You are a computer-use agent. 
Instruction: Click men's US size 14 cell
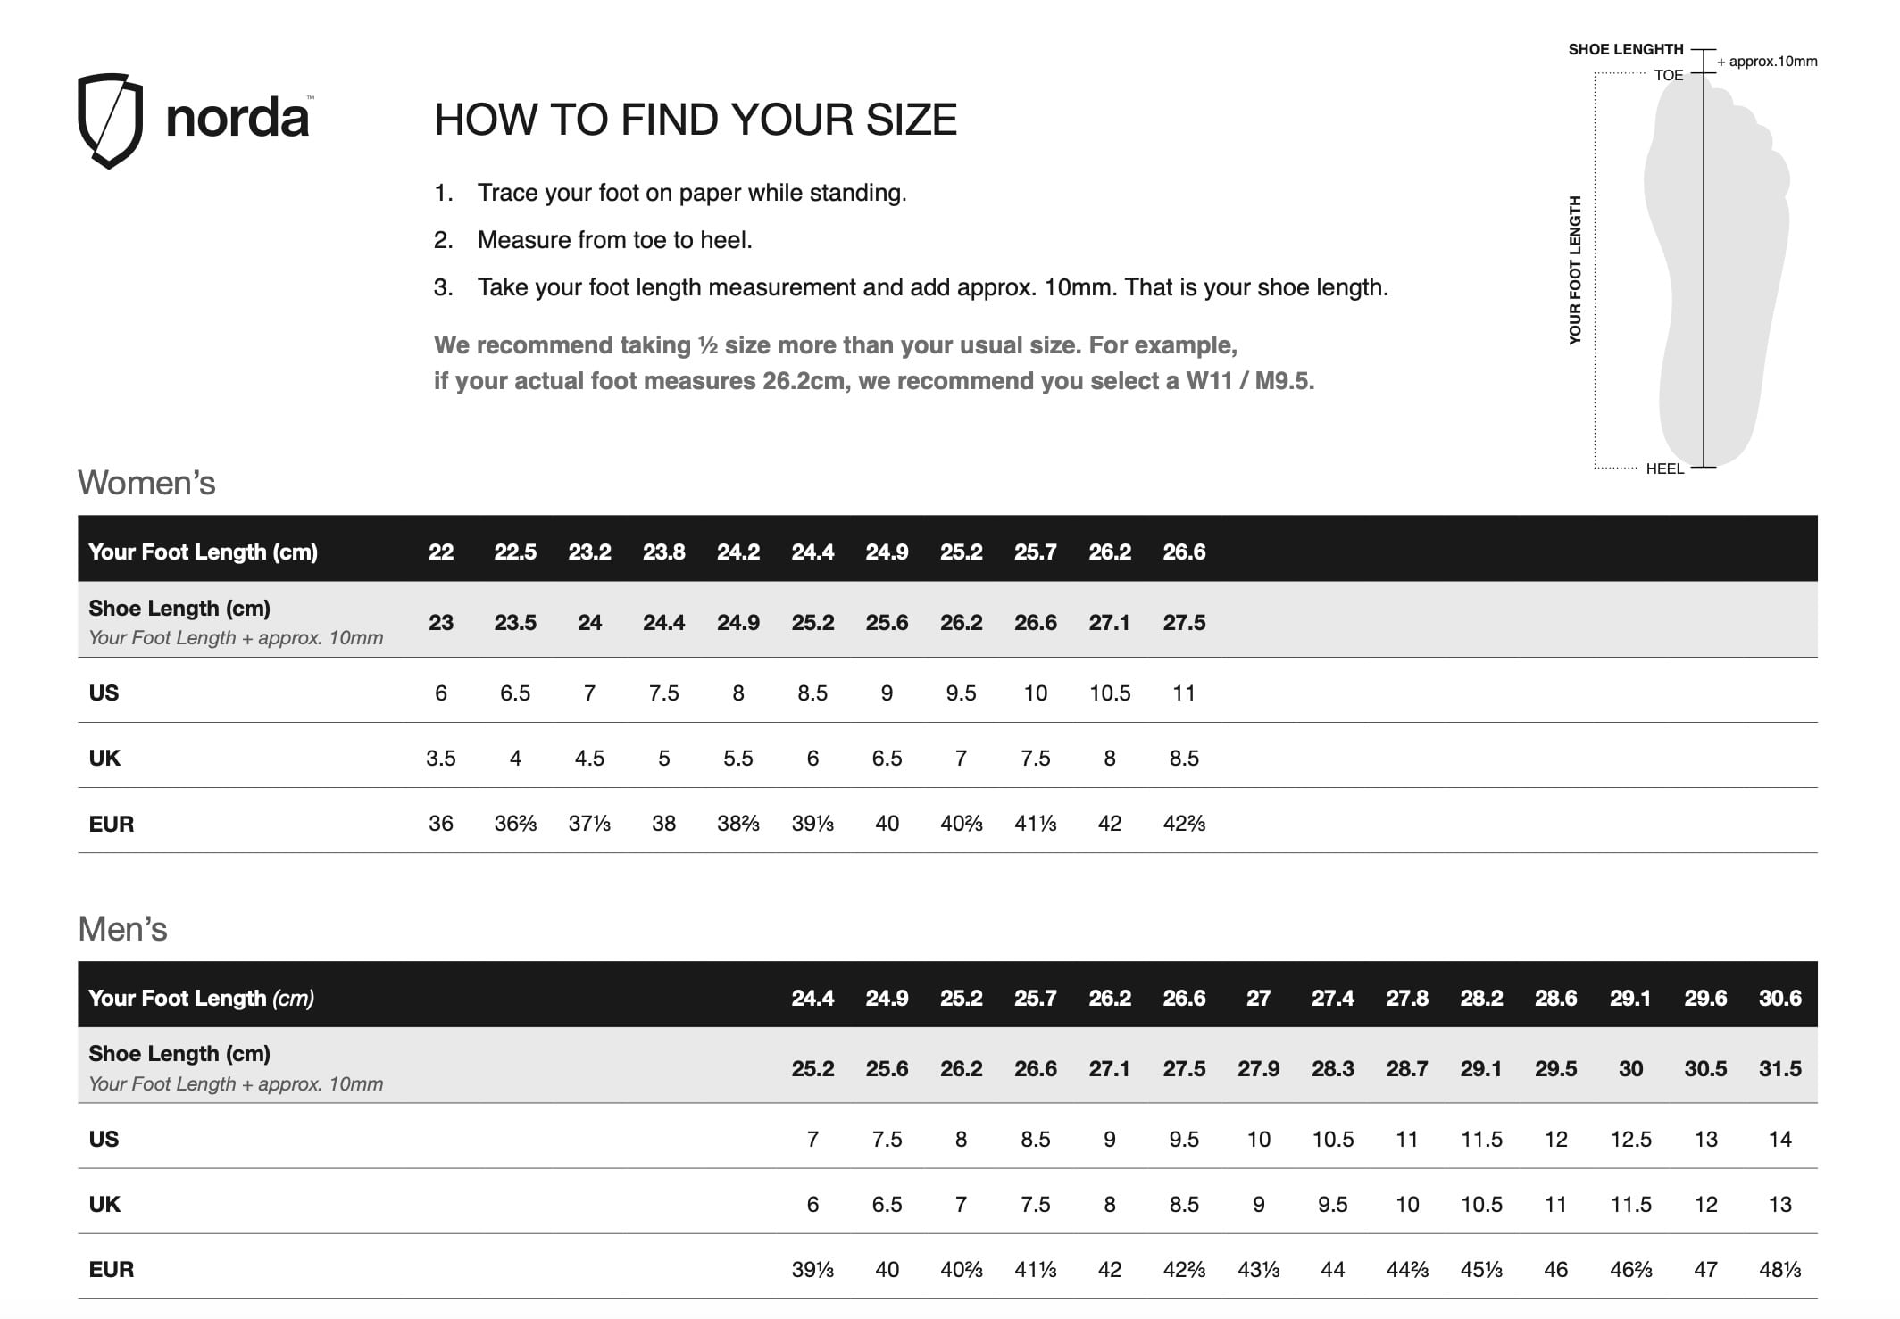click(1779, 1139)
